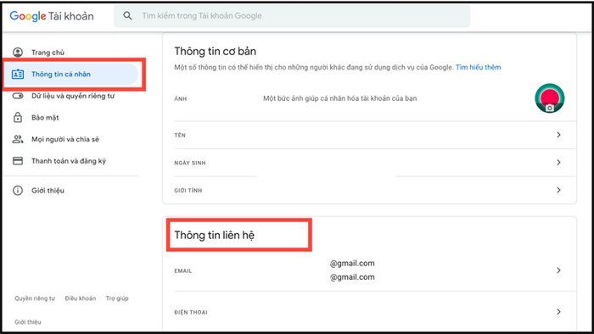Click the GIỚI TÍNH label
Screen dimensions: 594x334
(188, 191)
